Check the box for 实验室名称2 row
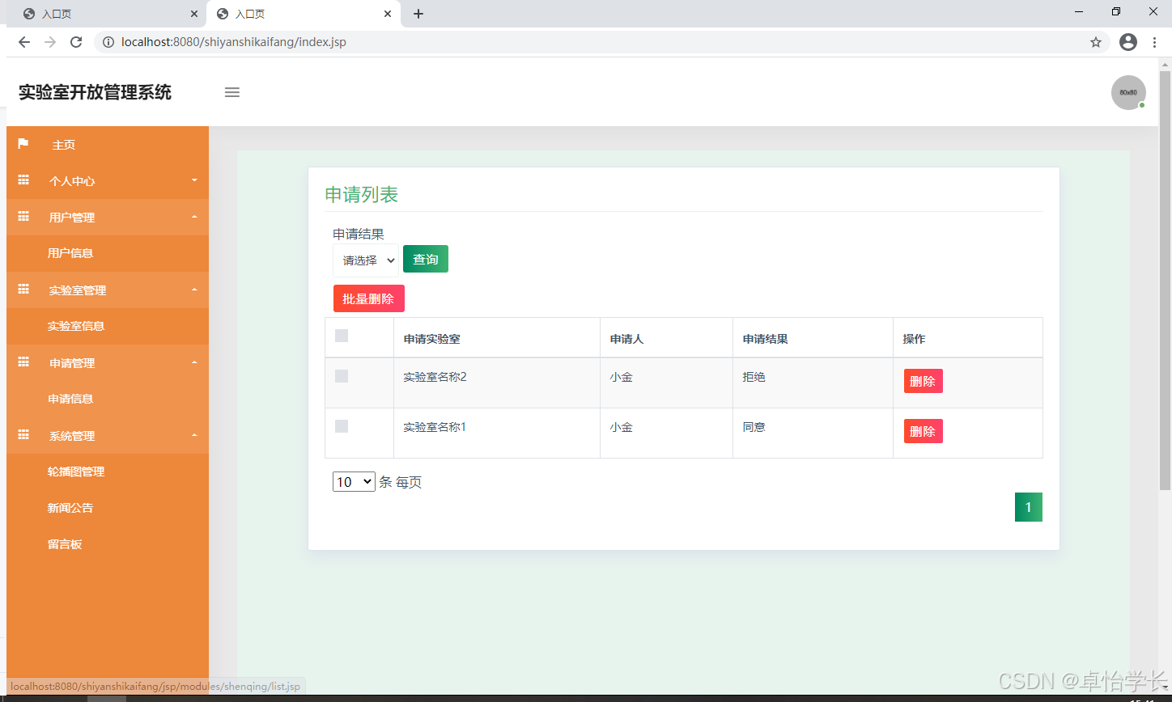This screenshot has height=702, width=1172. pyautogui.click(x=342, y=376)
